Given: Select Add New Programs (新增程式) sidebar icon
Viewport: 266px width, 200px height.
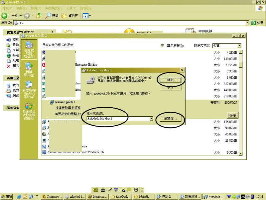Looking at the screenshot, I should pyautogui.click(x=29, y=69).
